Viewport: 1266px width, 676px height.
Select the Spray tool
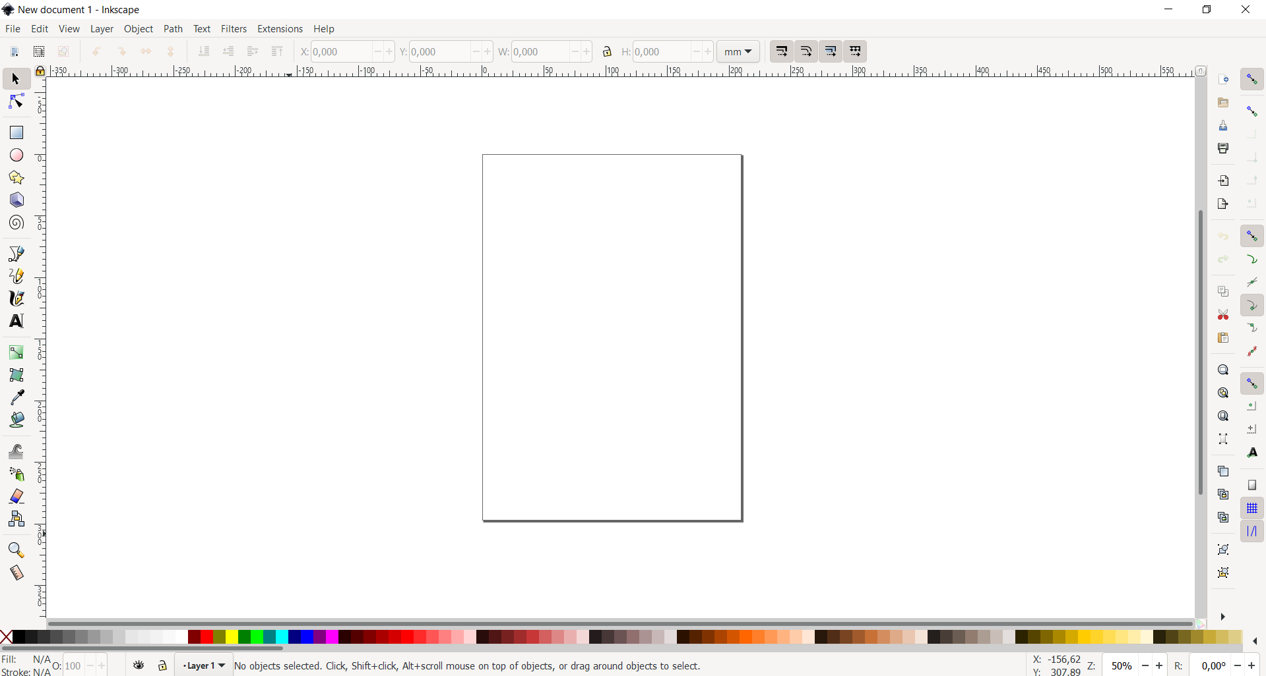pyautogui.click(x=16, y=474)
